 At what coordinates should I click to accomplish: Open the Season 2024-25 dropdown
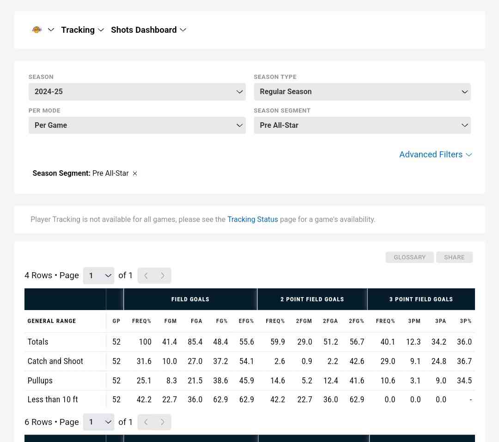pos(137,92)
